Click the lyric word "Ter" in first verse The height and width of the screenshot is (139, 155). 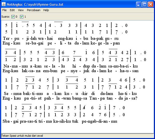(x=6, y=38)
